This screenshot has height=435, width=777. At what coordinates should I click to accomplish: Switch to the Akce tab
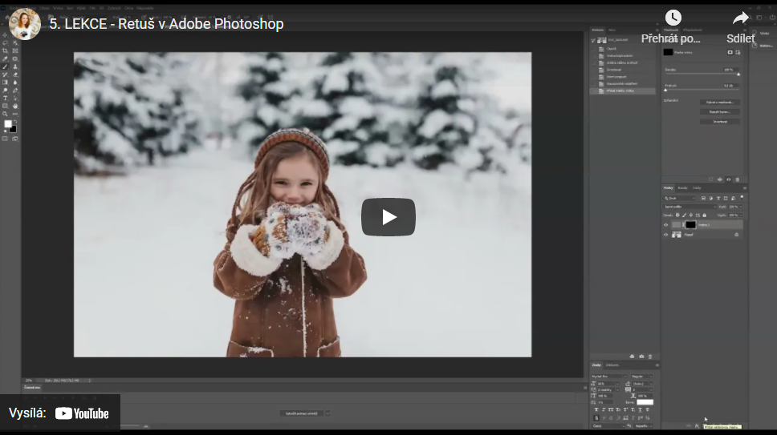tap(612, 30)
